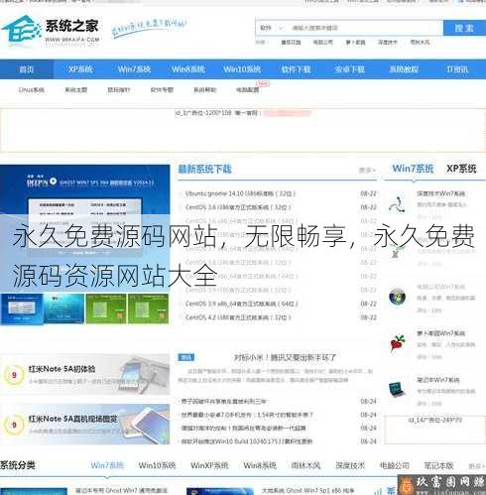Open the 笔记本Win7系统 laptop icon

click(x=397, y=389)
